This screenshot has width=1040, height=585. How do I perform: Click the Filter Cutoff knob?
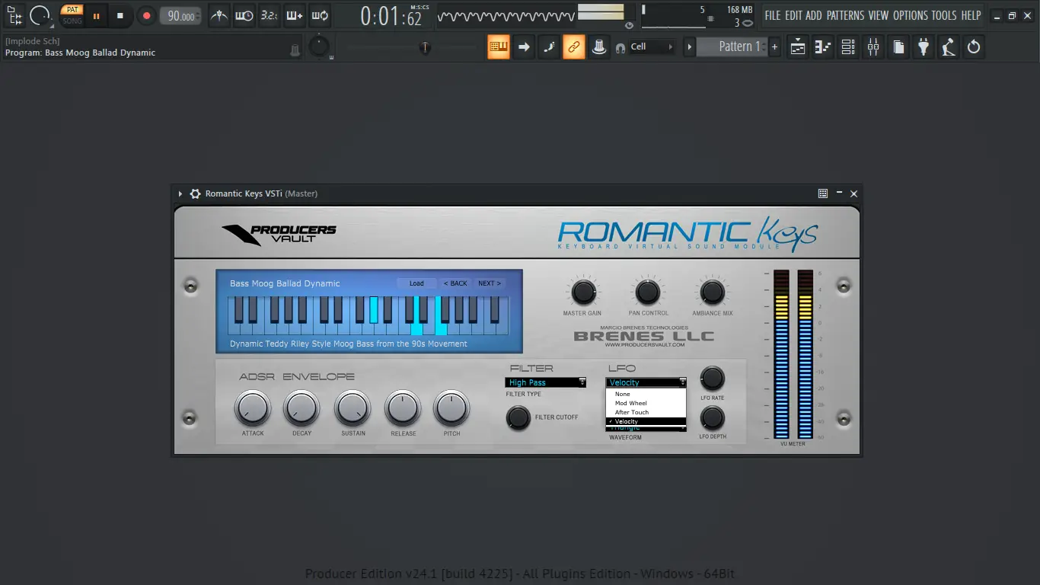518,417
